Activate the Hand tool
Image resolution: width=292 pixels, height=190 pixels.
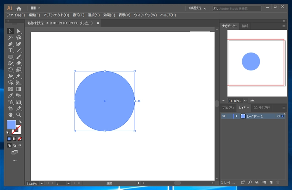pyautogui.click(x=11, y=115)
